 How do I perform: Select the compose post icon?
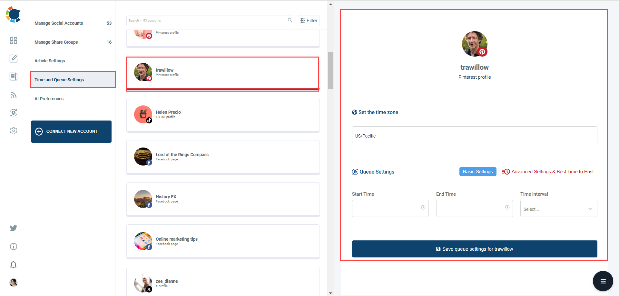tap(13, 58)
